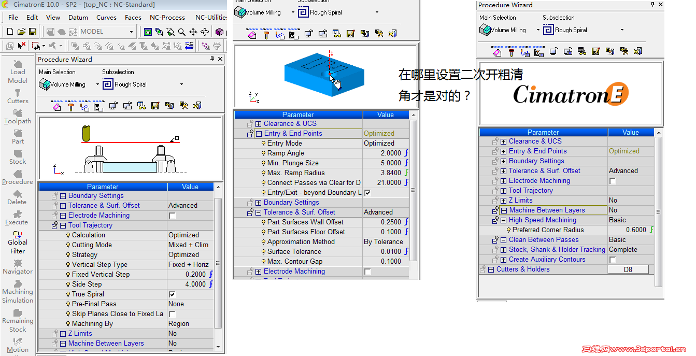
Task: Toggle Electrode Machining checkbox below Tolerance & Surf. Offset Advanced
Action: coord(172,216)
